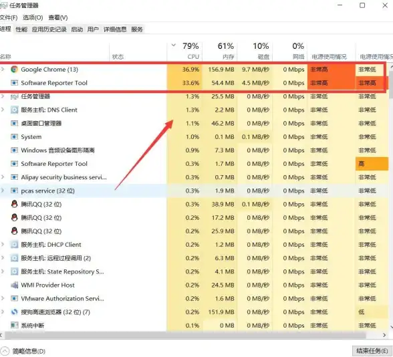Sort processes by the 网络 column header
The image size is (393, 357).
click(290, 51)
